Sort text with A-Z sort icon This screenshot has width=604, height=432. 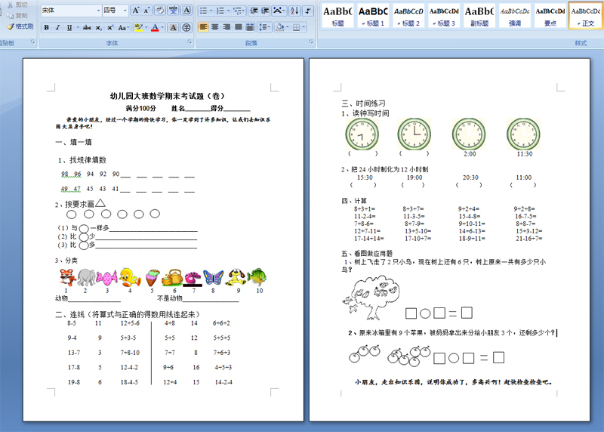pos(294,11)
